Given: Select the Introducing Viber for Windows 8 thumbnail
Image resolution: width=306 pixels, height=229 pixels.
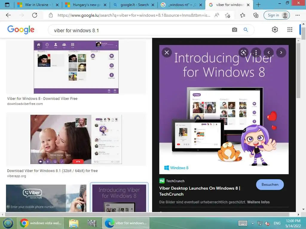Looking at the screenshot, I should pyautogui.click(x=119, y=198).
